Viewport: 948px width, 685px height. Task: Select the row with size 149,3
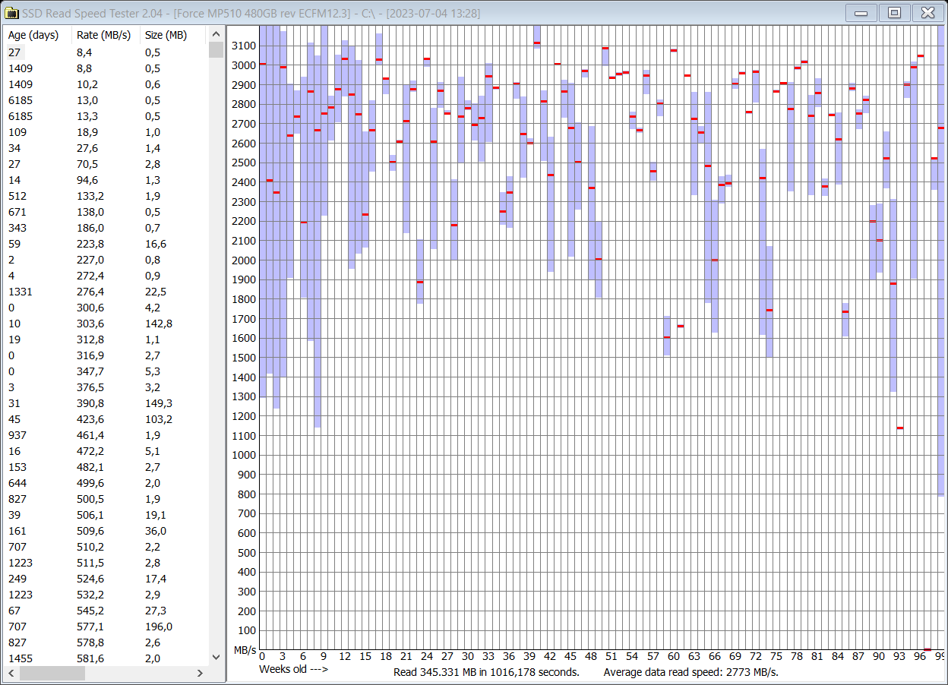[x=106, y=403]
